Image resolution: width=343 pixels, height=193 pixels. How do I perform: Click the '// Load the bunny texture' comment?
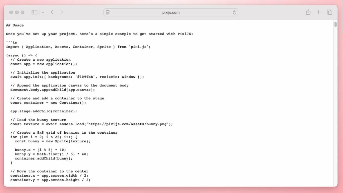[38, 120]
